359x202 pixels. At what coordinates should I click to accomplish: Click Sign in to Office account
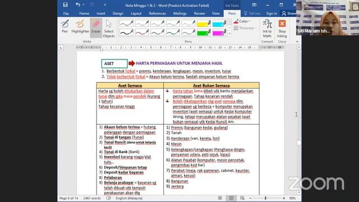[271, 13]
